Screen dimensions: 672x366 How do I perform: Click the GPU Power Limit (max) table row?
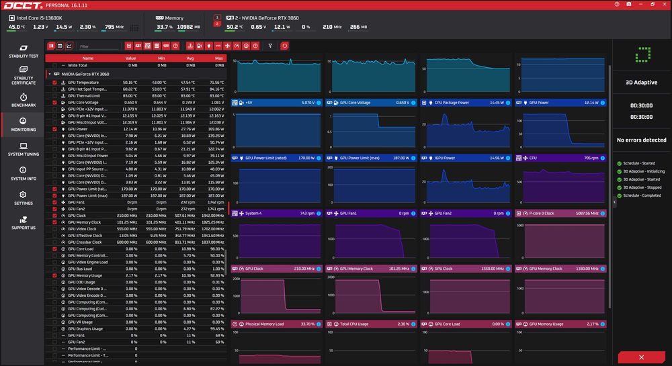136,195
